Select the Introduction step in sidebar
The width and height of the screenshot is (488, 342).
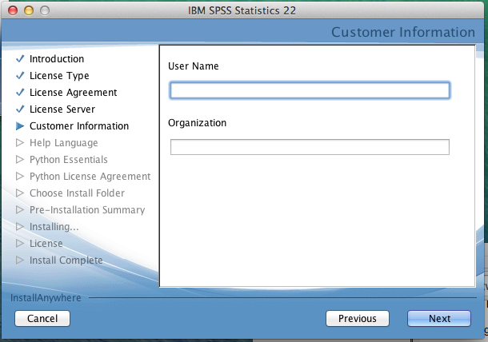pyautogui.click(x=57, y=59)
